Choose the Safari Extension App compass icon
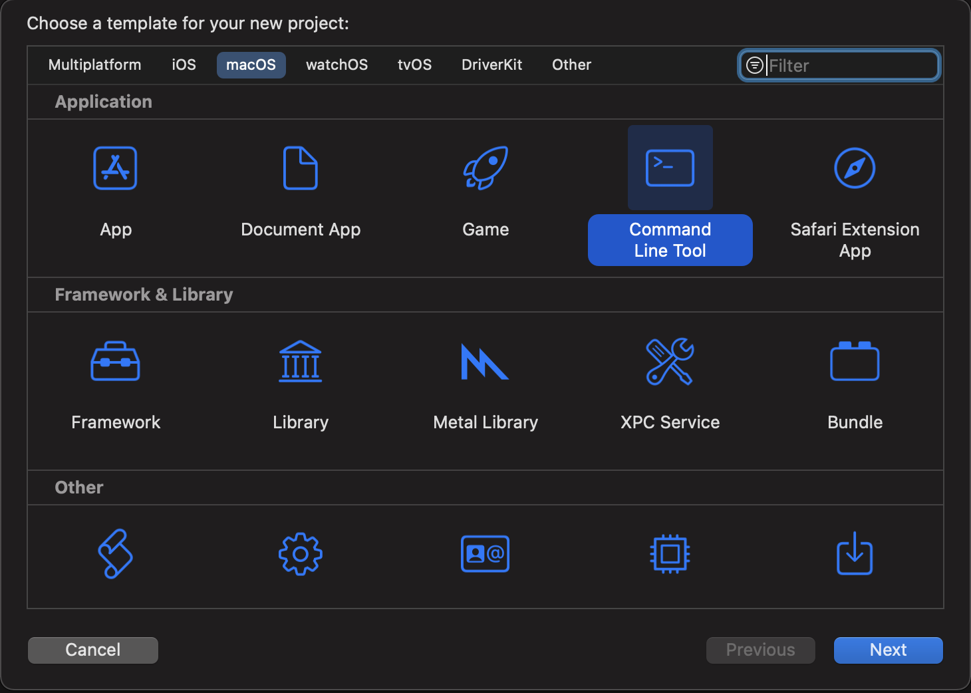 click(x=855, y=168)
